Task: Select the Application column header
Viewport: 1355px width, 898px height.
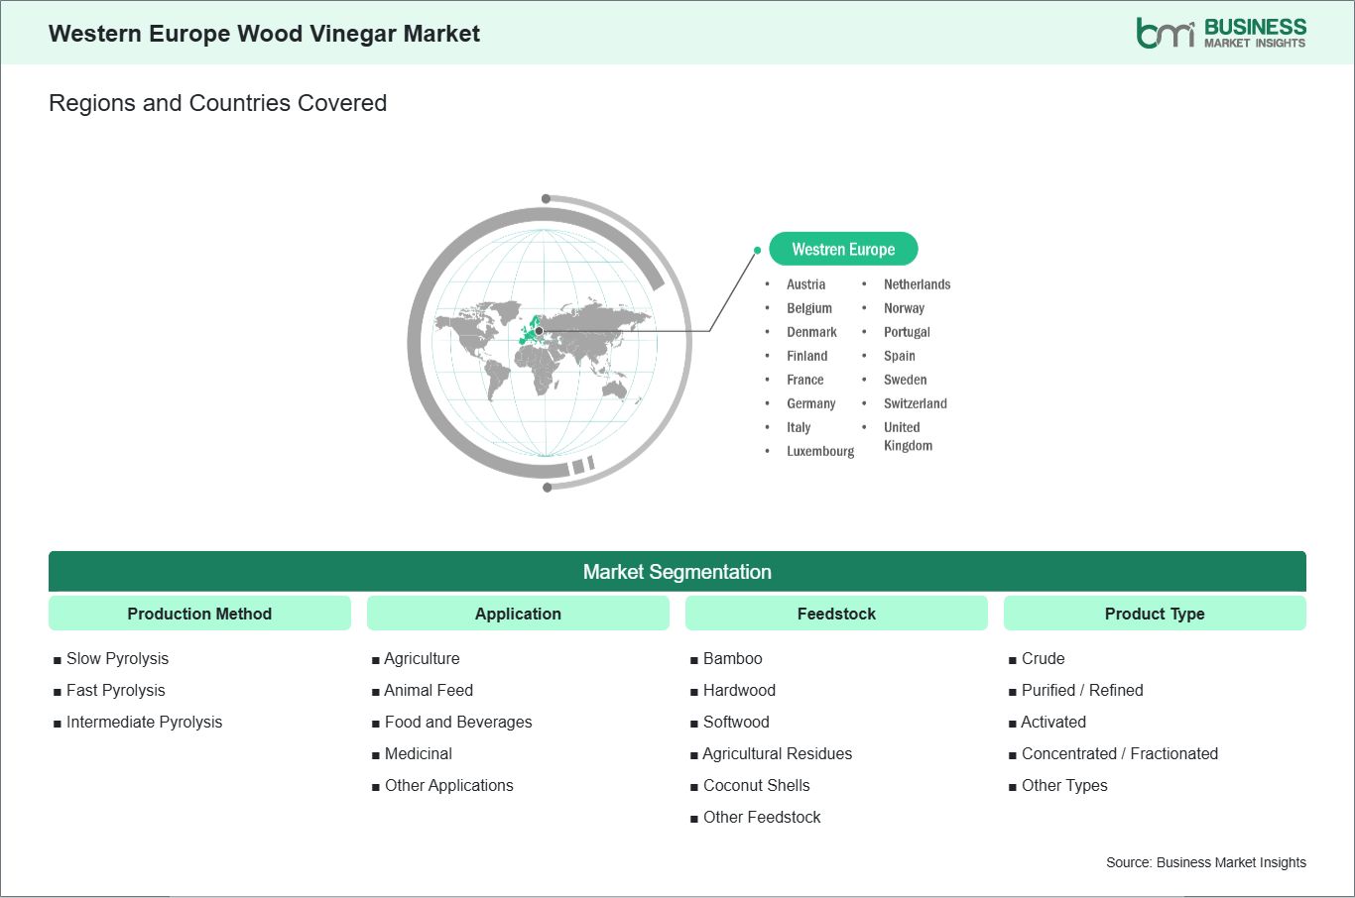Action: [x=518, y=614]
